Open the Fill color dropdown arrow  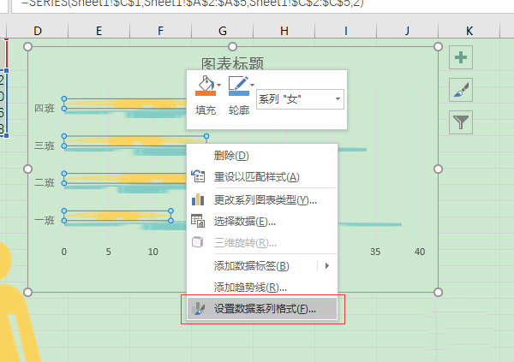219,86
